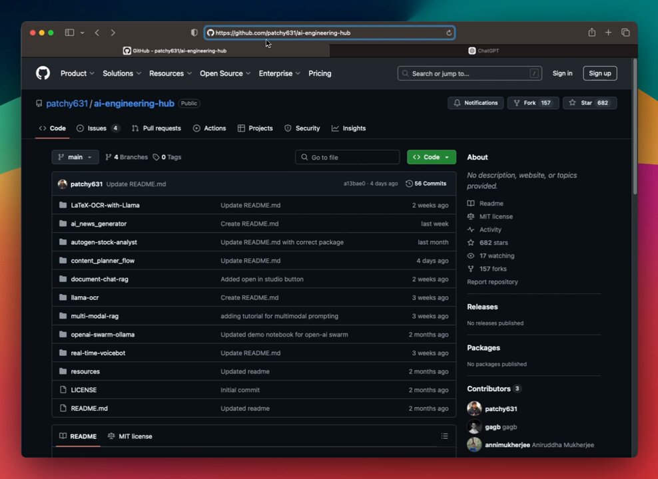
Task: Click the Fork 157 button
Action: click(x=533, y=102)
